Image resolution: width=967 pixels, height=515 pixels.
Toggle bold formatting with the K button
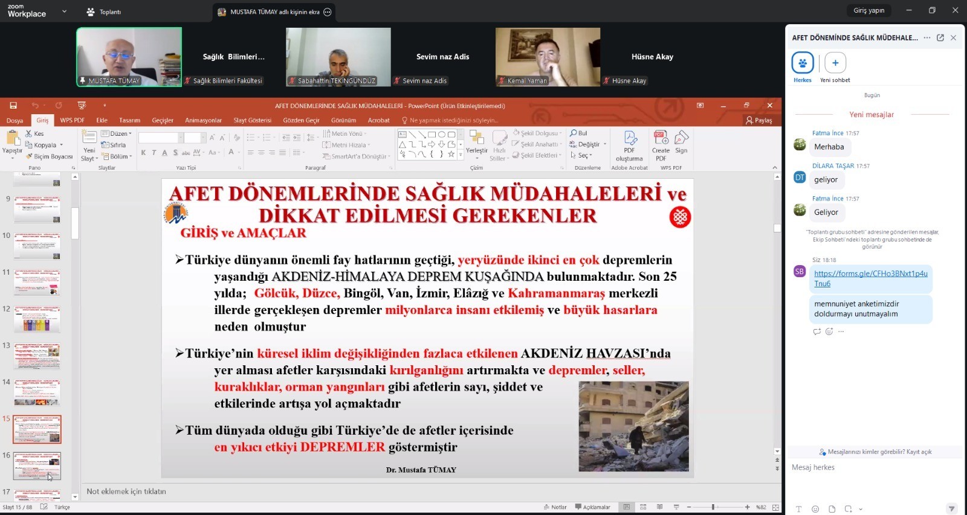143,153
